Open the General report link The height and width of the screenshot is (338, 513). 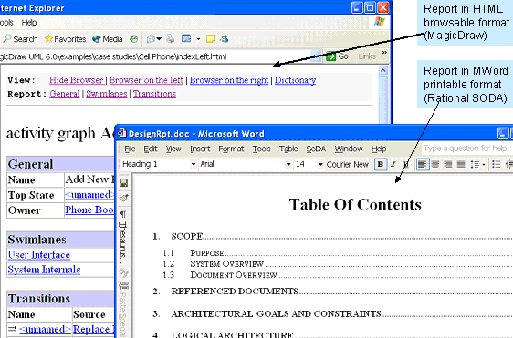point(65,94)
